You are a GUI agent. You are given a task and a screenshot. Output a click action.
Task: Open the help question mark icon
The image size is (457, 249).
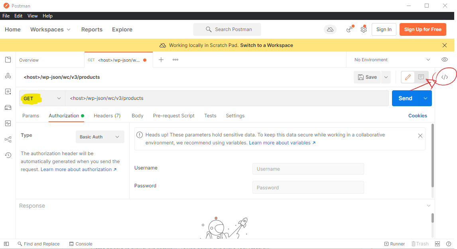(x=449, y=244)
